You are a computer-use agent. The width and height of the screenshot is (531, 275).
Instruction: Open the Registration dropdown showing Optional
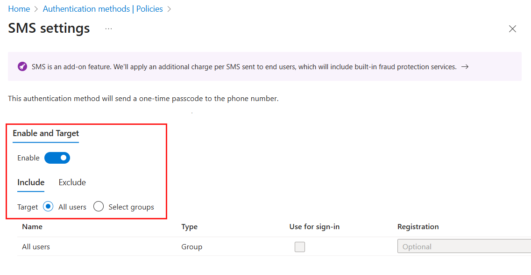[464, 246]
